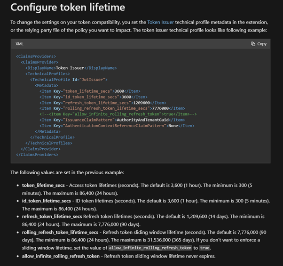Screen dimensions: 283x266
Task: Click the Copy icon on the XML code block
Action: point(253,44)
